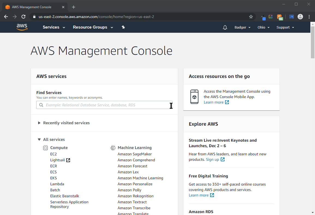
Task: Expand Recently visited services section
Action: pyautogui.click(x=64, y=123)
